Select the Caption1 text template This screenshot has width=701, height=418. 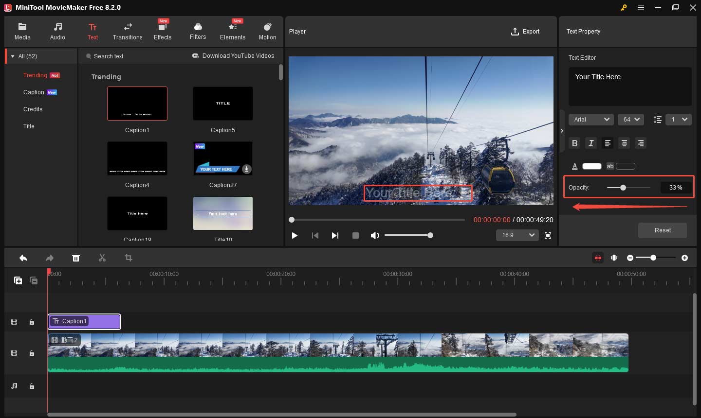[137, 104]
